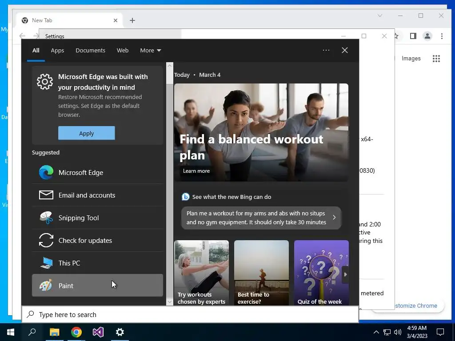Open Microsoft Edge from suggested list
The height and width of the screenshot is (341, 455).
[x=97, y=173]
